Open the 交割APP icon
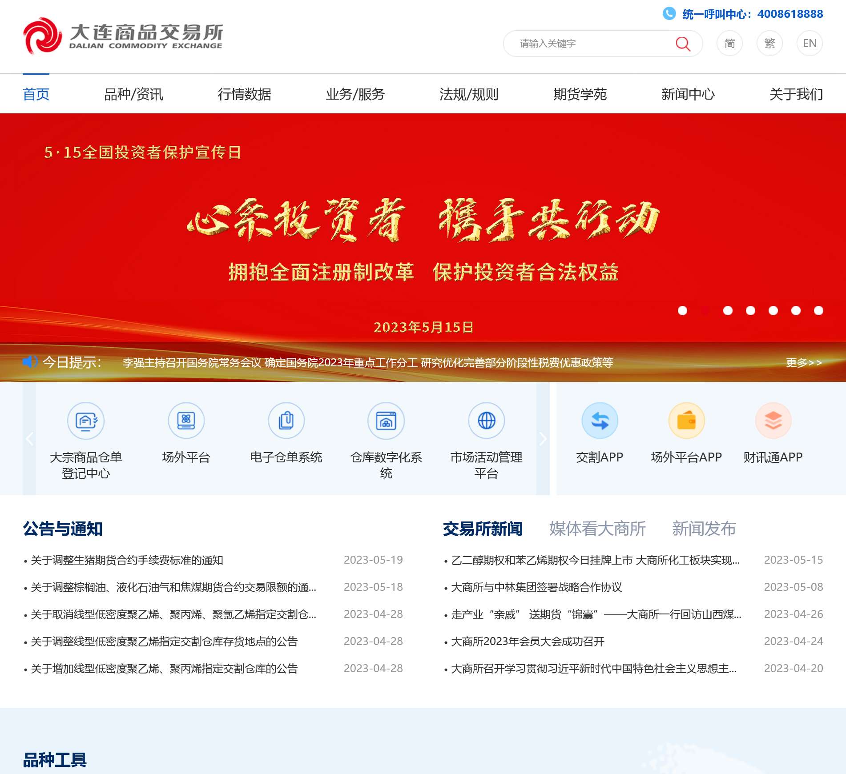 tap(600, 421)
